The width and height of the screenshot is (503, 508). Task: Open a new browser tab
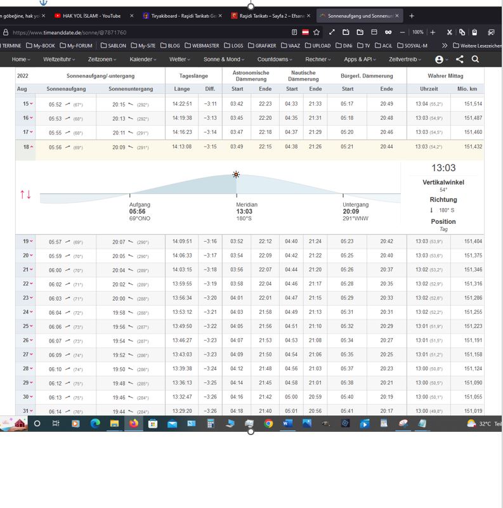click(x=411, y=15)
